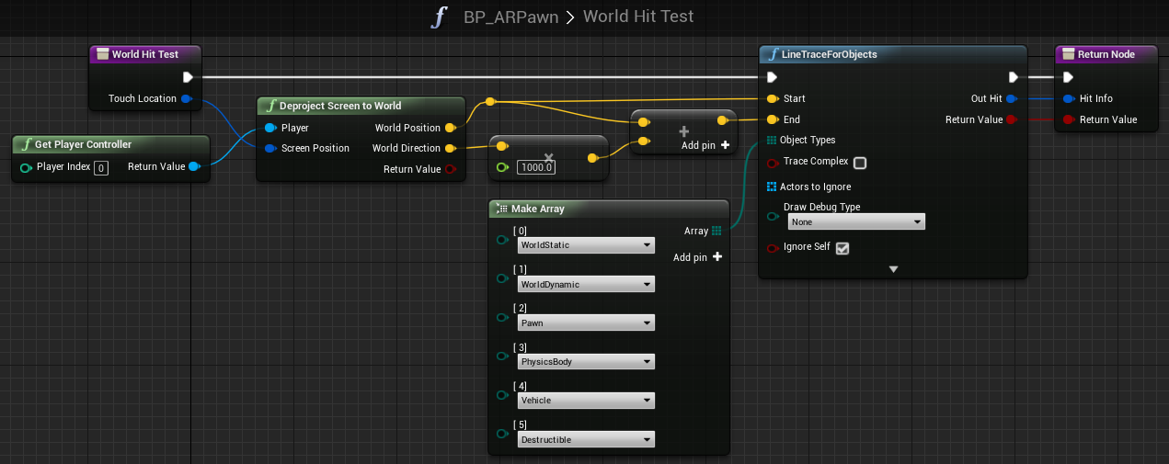
Task: Click World Hit Test exec output pin
Action: tap(188, 77)
